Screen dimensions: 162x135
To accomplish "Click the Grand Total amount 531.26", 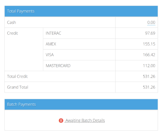I will (149, 87).
